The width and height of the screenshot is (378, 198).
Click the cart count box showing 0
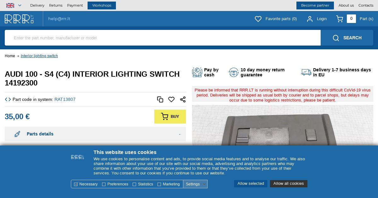tap(351, 19)
